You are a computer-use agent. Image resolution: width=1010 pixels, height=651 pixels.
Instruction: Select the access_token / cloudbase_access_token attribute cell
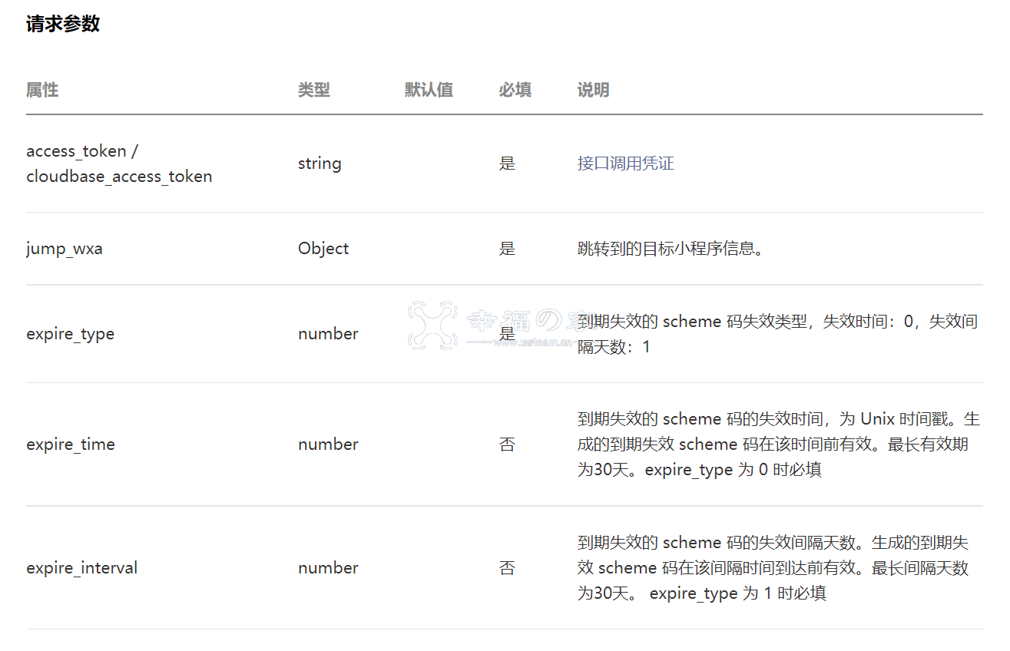coord(119,164)
